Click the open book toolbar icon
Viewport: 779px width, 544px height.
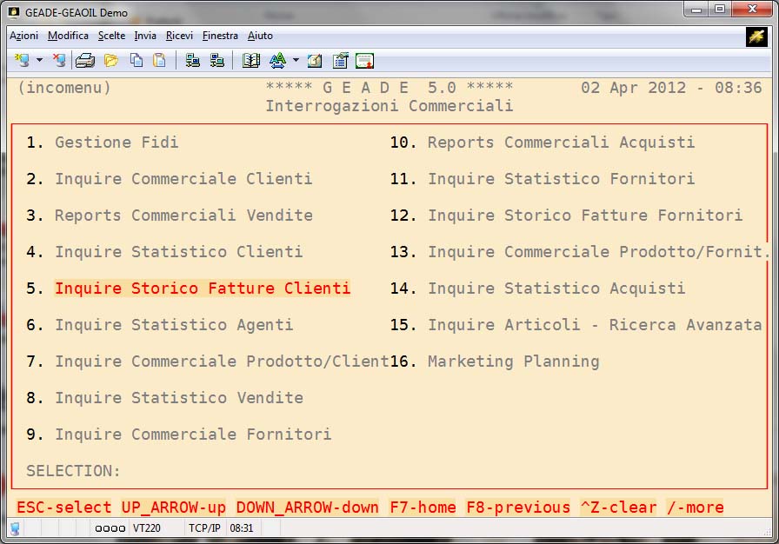[251, 61]
